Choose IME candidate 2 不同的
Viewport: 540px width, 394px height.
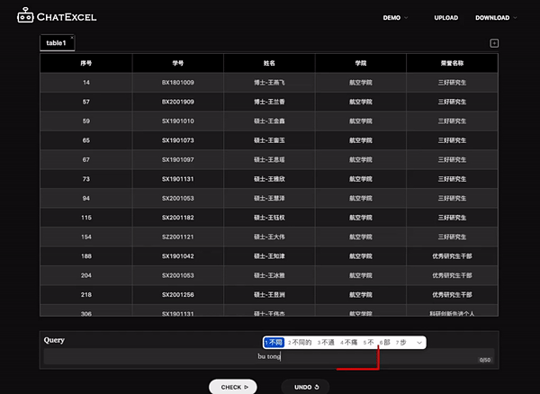pos(300,343)
